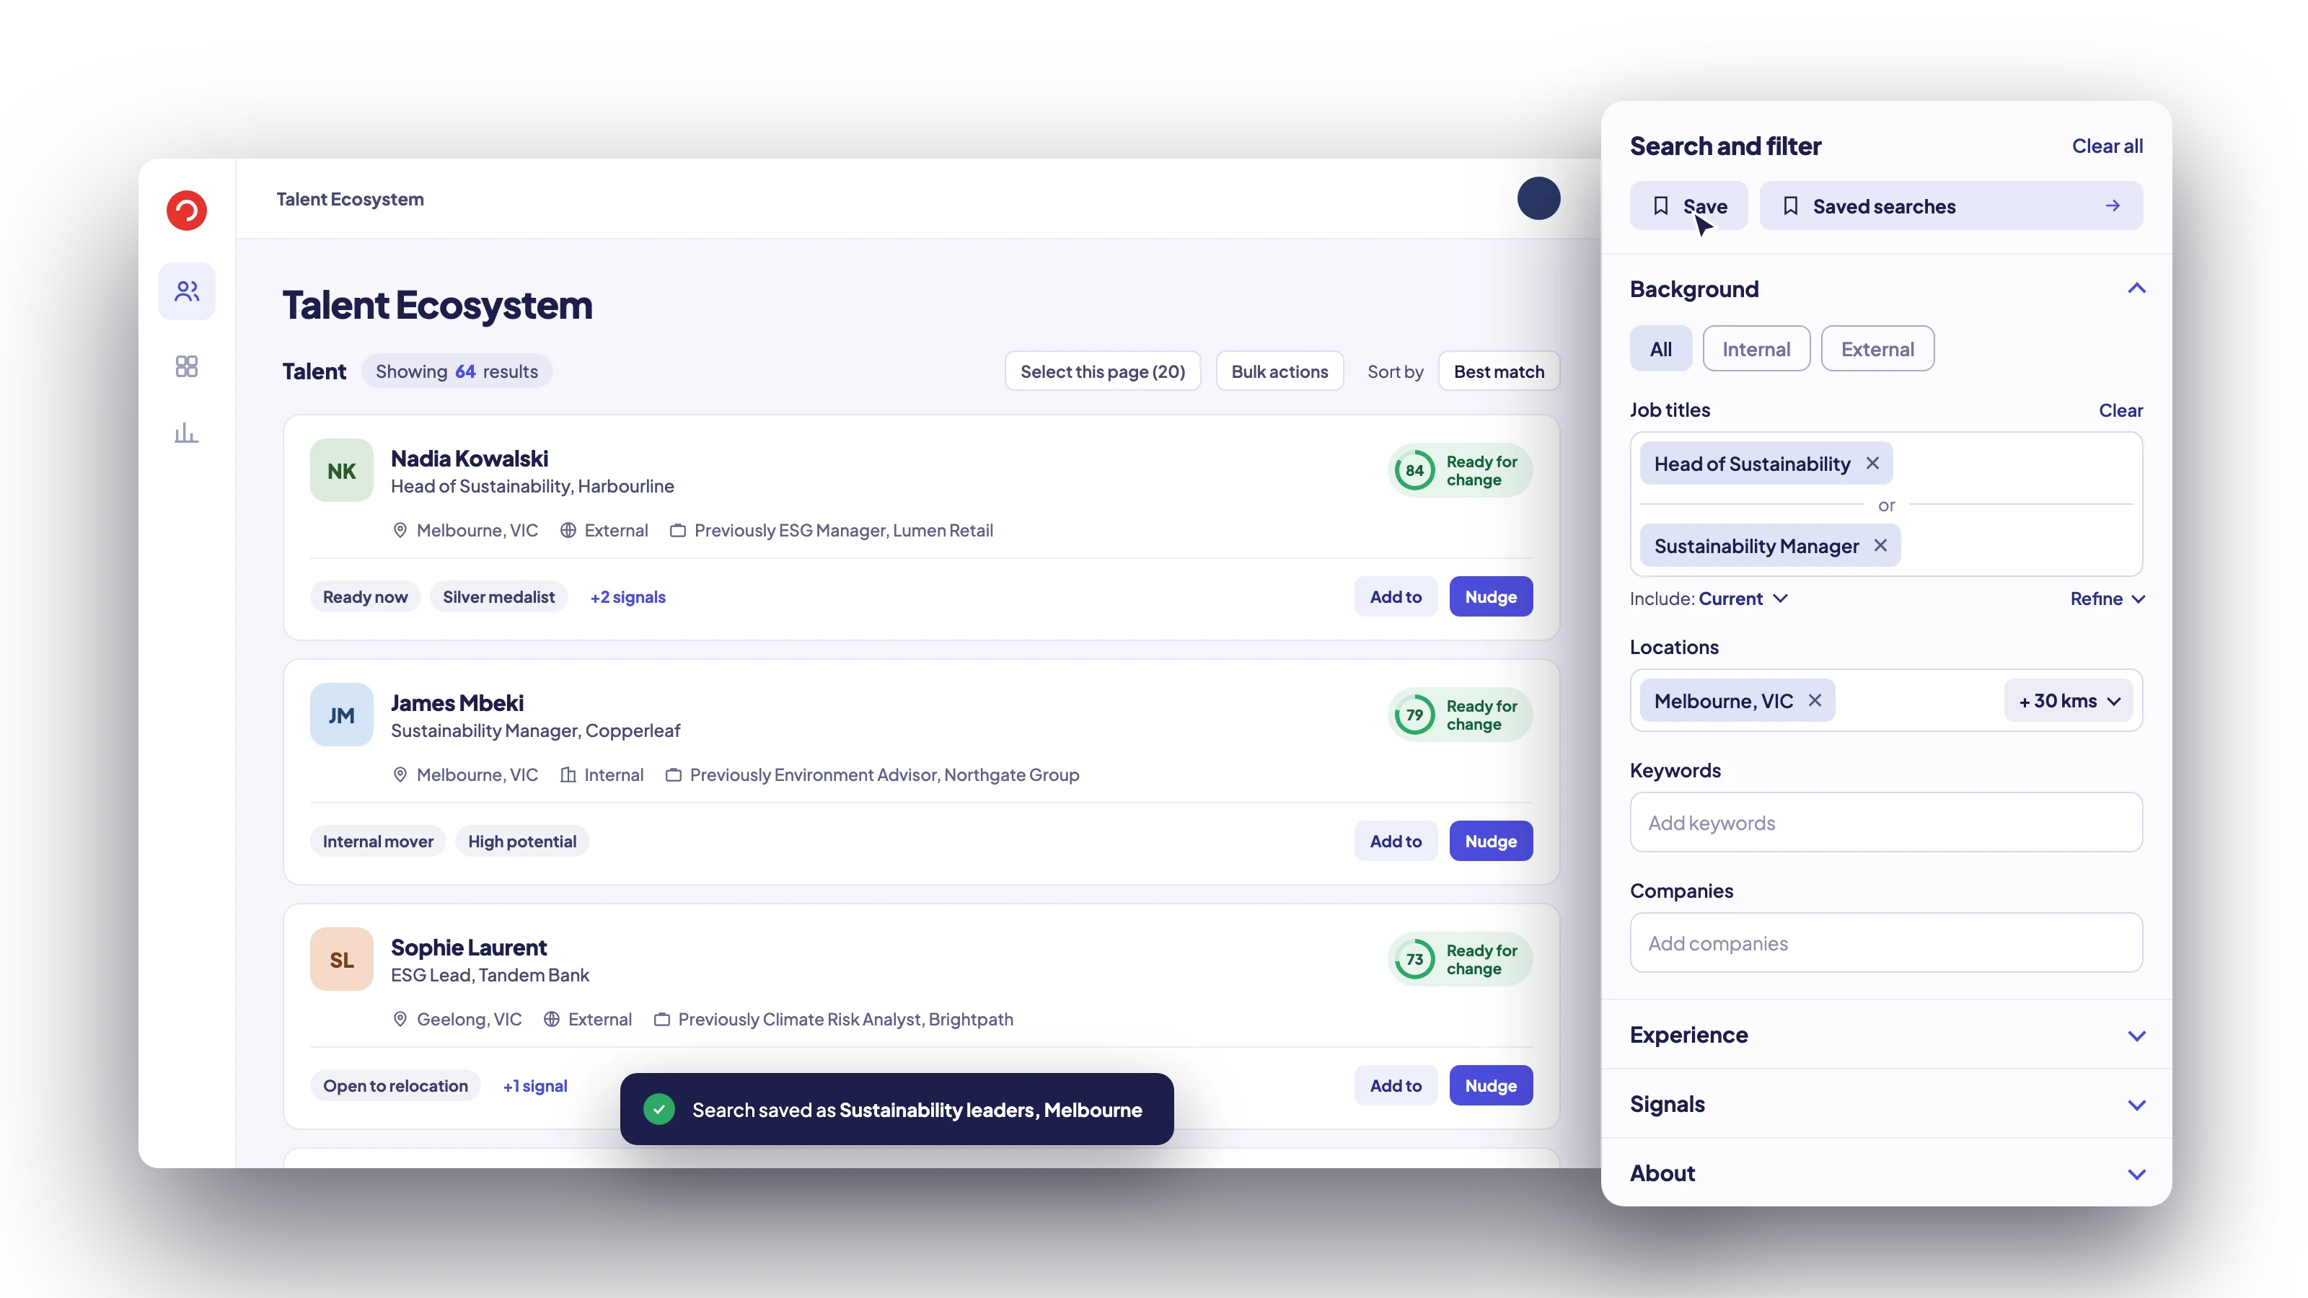
Task: Click the red app logo icon
Action: point(186,211)
